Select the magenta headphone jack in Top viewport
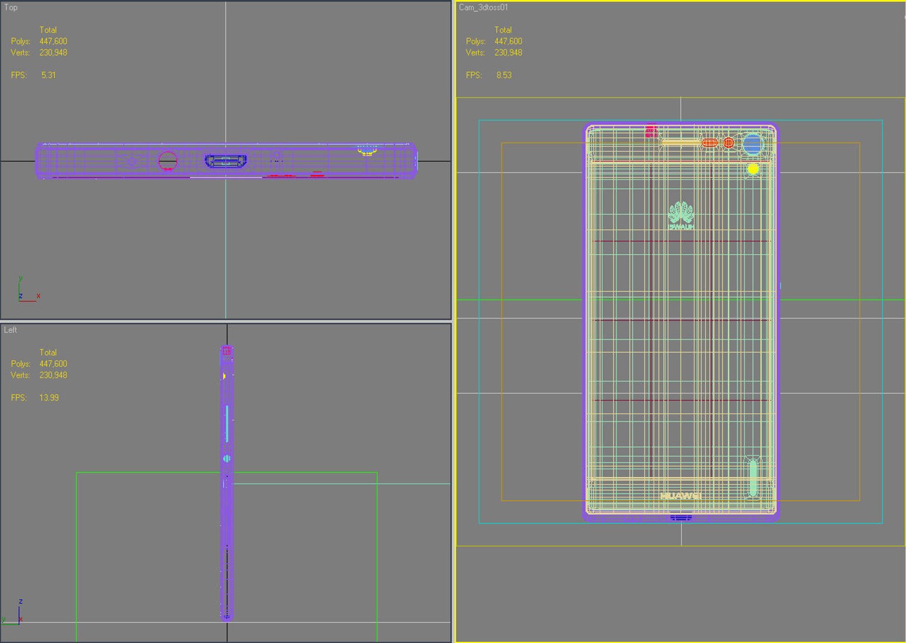The image size is (906, 643). pyautogui.click(x=168, y=161)
